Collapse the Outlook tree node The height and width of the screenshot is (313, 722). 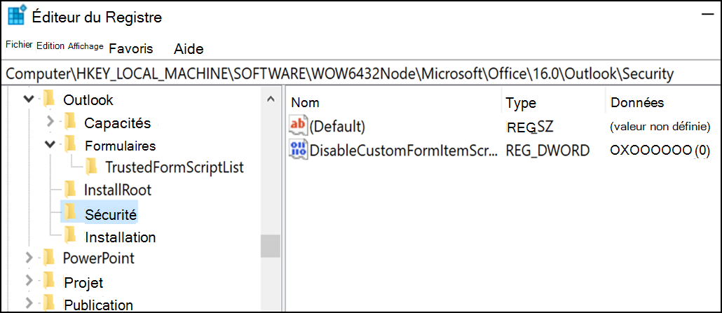29,99
